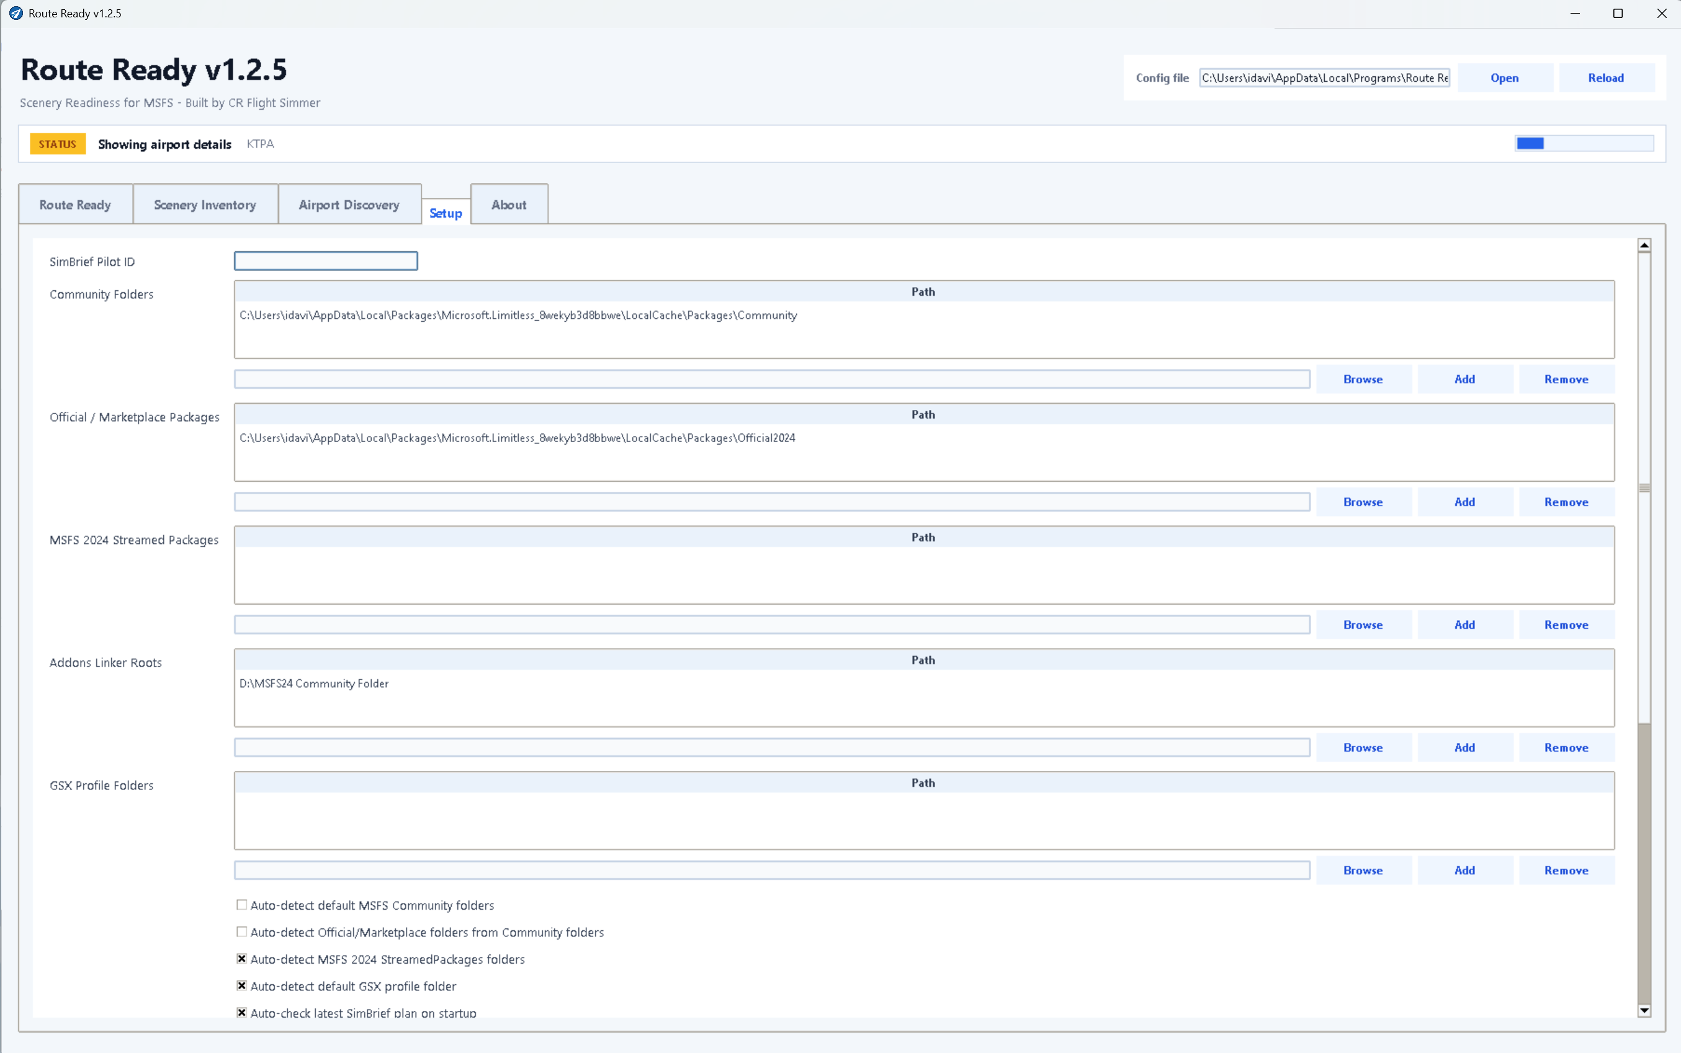Remove the selected Official / Marketplace path
The width and height of the screenshot is (1681, 1053).
click(x=1566, y=502)
